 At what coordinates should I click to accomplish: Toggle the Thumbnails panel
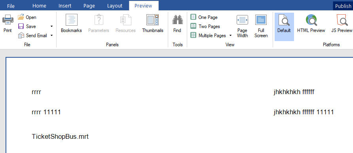point(153,23)
